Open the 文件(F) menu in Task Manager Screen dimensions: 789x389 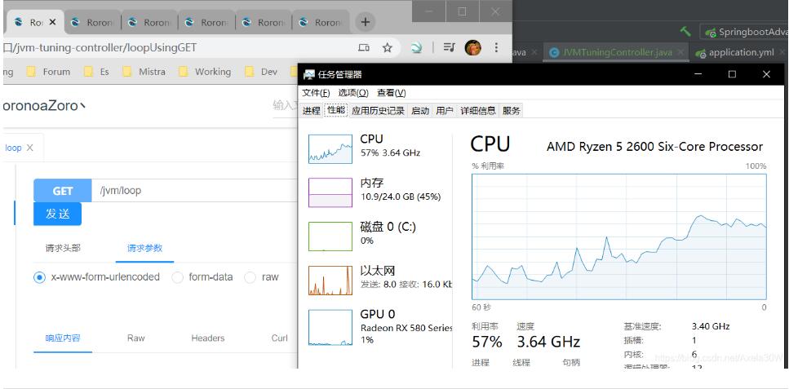pos(316,93)
